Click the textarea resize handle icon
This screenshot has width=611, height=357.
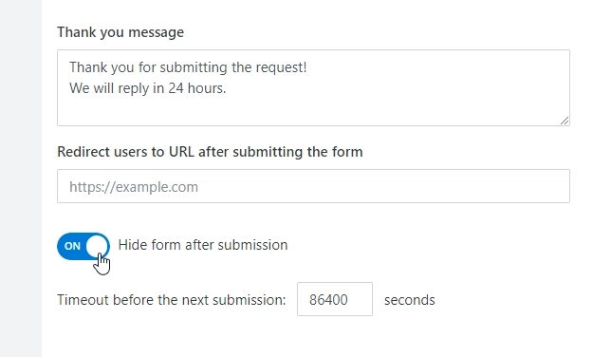click(x=565, y=121)
